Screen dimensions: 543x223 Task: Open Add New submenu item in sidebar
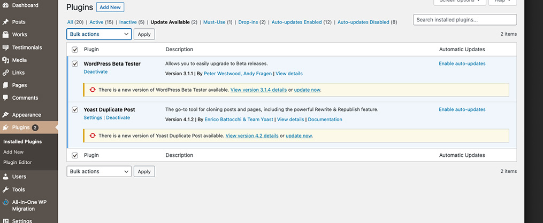[x=13, y=152]
